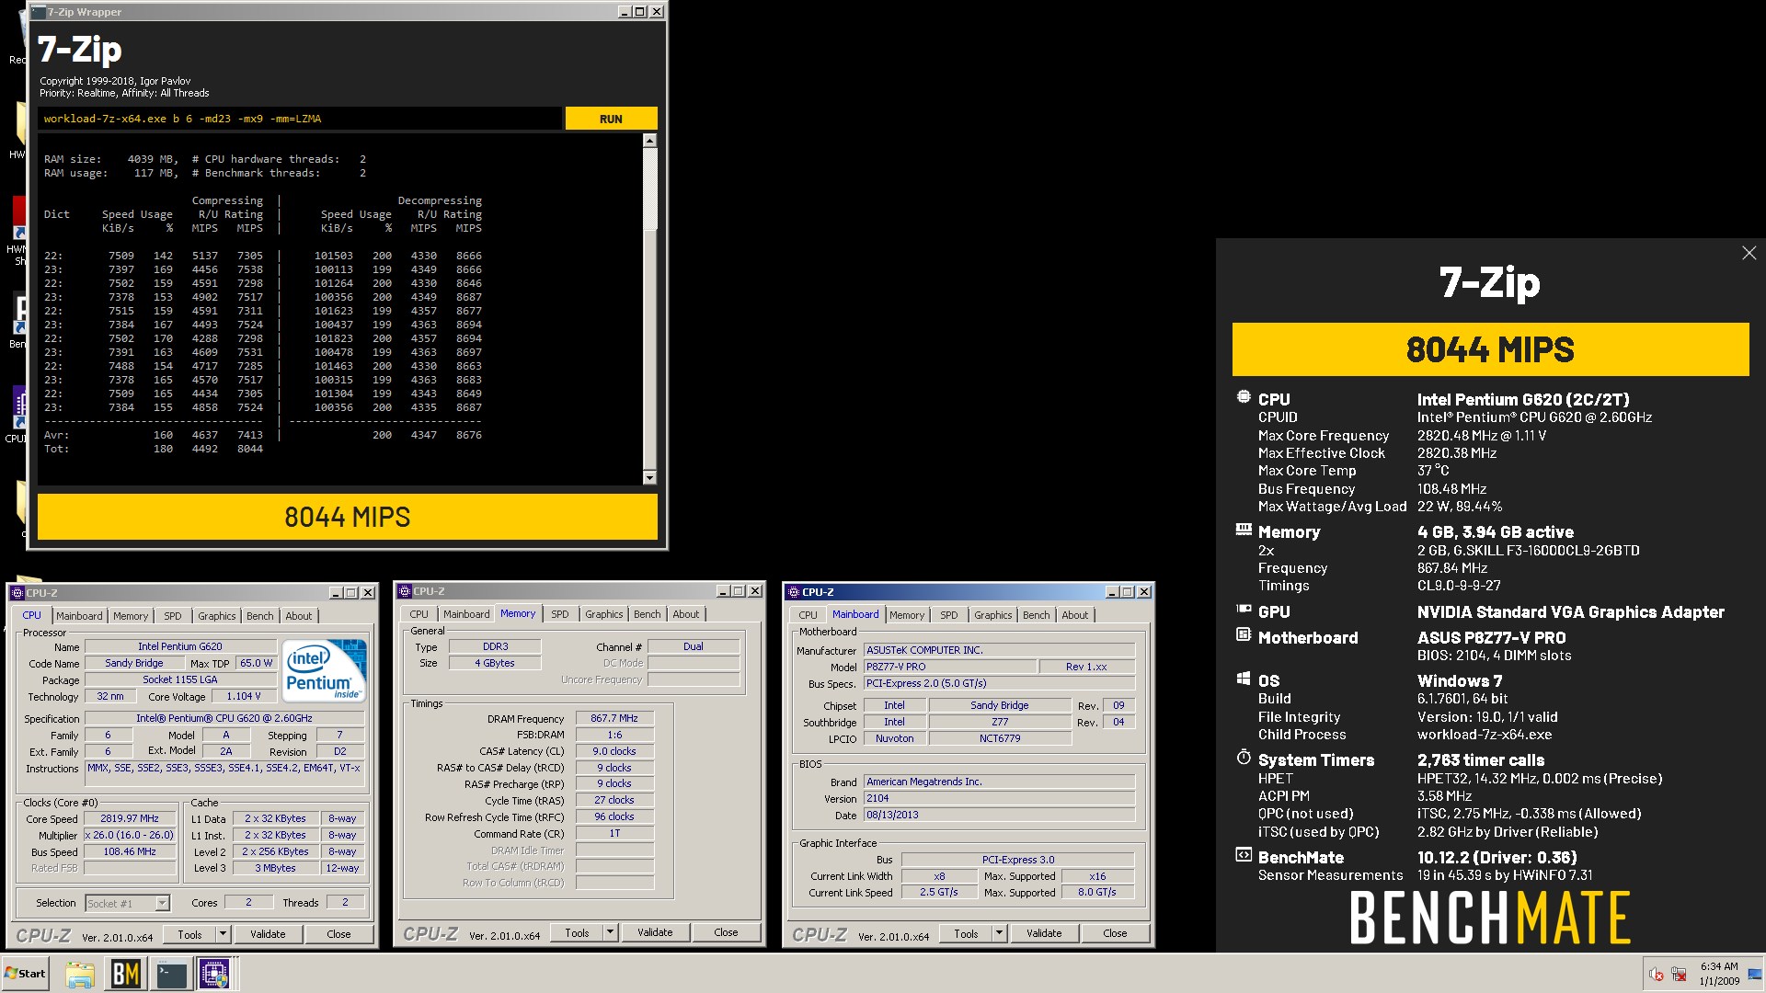Click the taskbar clock showing 6:34 AM
This screenshot has width=1766, height=993.
(1718, 974)
